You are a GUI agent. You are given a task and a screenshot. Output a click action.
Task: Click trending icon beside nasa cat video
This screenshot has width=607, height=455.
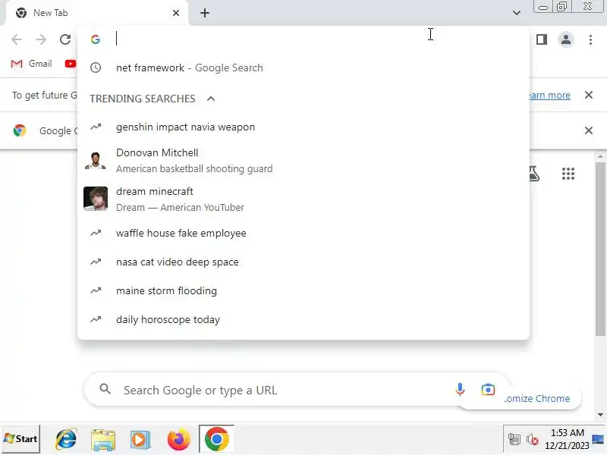pos(96,262)
